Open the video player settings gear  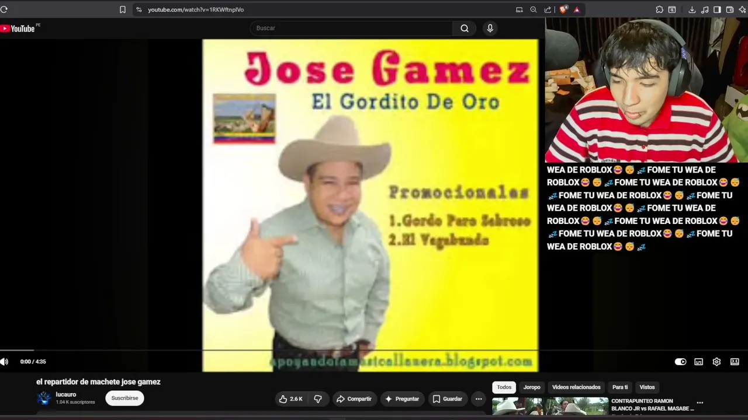tap(717, 362)
